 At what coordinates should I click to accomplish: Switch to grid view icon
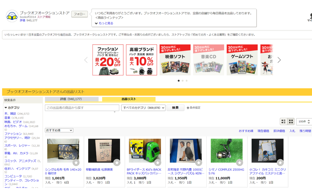(291, 121)
